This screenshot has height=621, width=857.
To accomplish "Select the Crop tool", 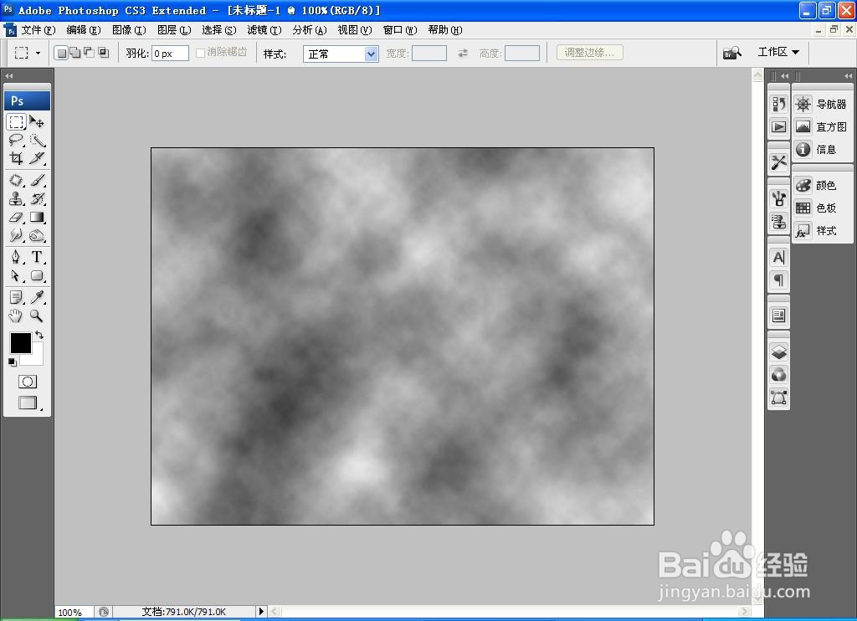I will coord(17,158).
